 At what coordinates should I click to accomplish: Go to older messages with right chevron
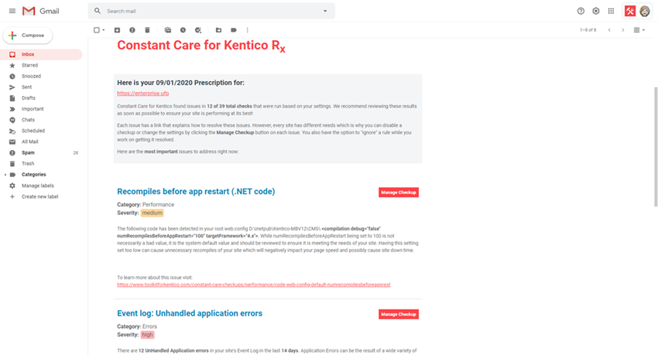622,30
